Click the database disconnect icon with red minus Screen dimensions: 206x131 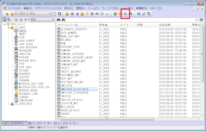(x=12, y=14)
